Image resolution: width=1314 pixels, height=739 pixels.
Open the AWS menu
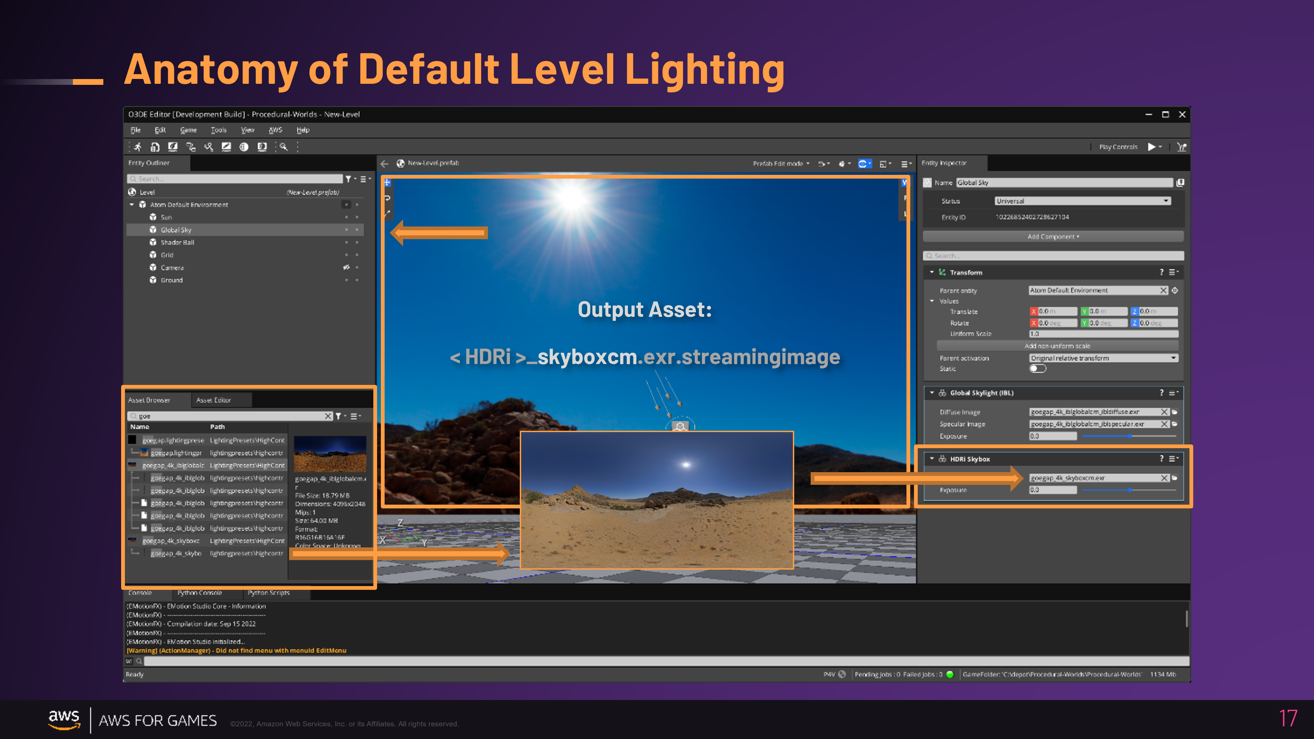pos(275,130)
